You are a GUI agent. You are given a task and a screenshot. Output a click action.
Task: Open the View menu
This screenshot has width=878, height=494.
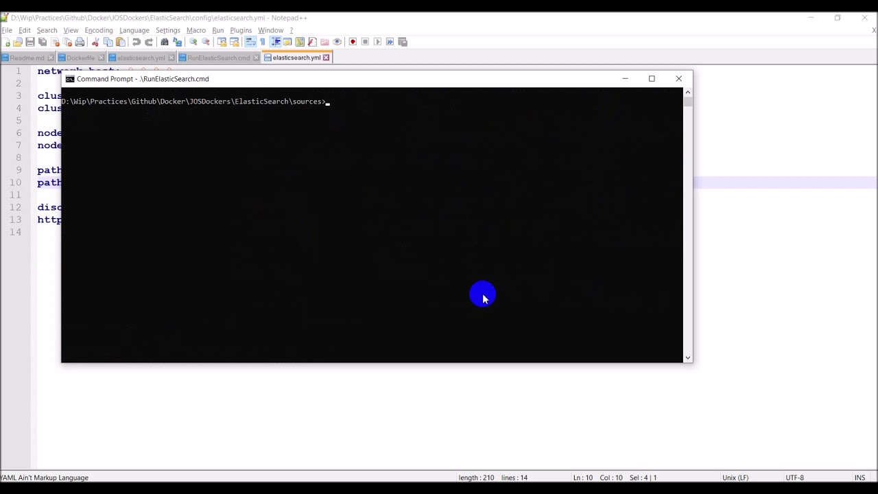[71, 30]
